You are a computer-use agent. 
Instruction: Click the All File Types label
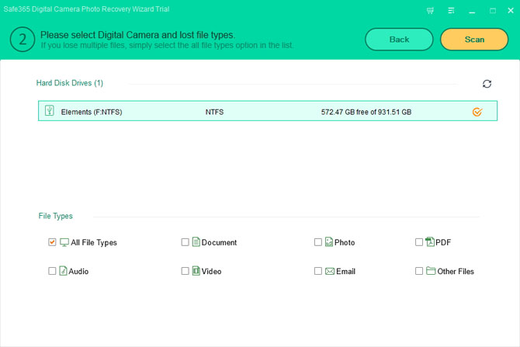94,242
